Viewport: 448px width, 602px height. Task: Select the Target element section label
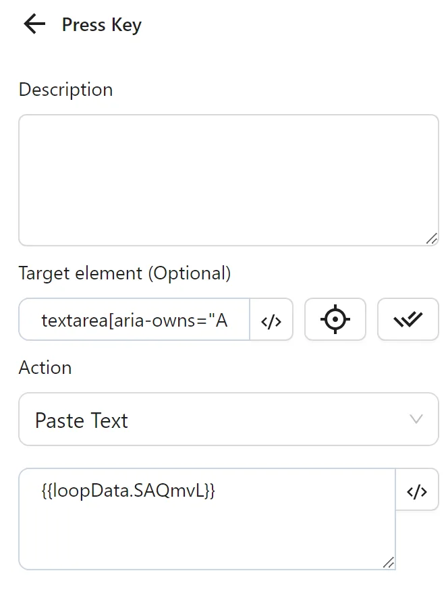click(125, 273)
